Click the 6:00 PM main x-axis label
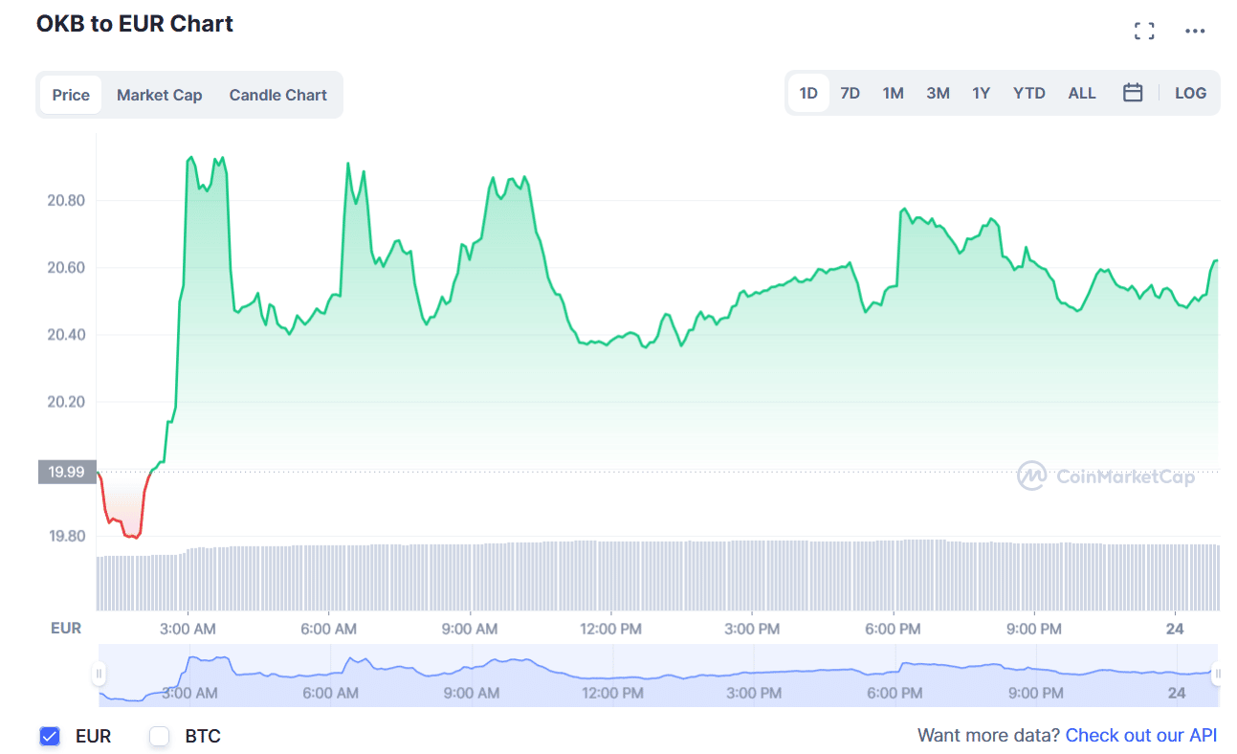 pos(894,629)
